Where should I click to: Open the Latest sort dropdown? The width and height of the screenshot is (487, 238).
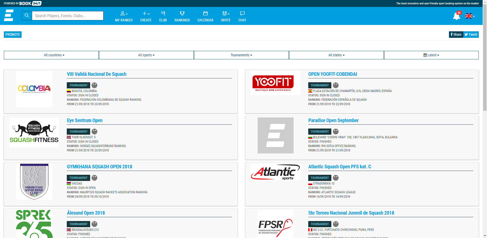(x=431, y=55)
